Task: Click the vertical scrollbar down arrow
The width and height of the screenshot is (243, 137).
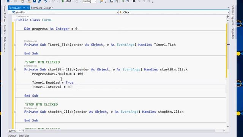Action: click(228, 127)
